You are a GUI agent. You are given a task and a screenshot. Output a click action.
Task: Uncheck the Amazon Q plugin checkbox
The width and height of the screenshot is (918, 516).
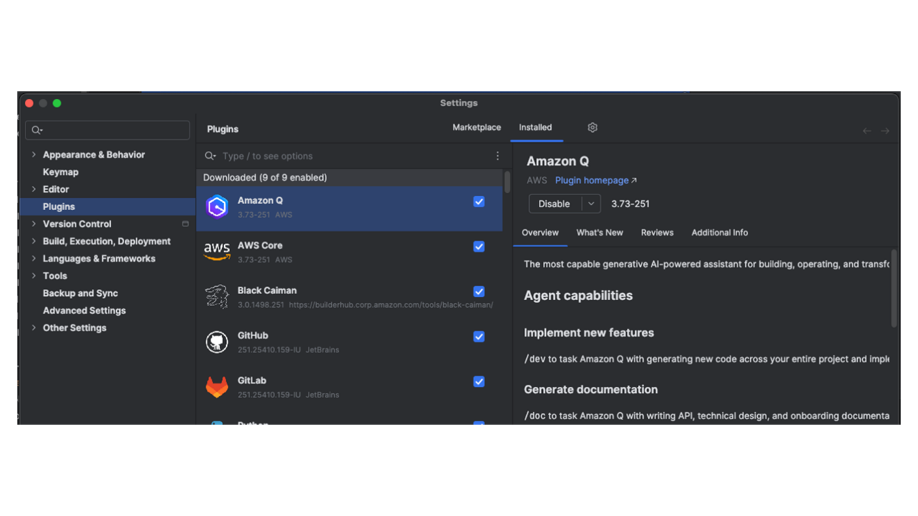click(x=479, y=201)
